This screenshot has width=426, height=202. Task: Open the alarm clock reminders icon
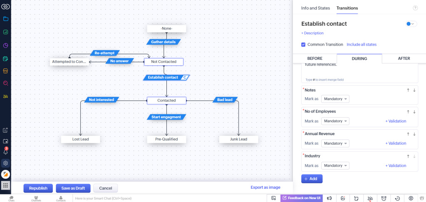(384, 198)
